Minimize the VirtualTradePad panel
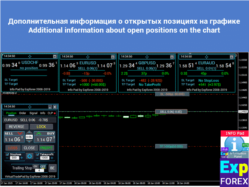This screenshot has width=249, height=187. [49, 107]
